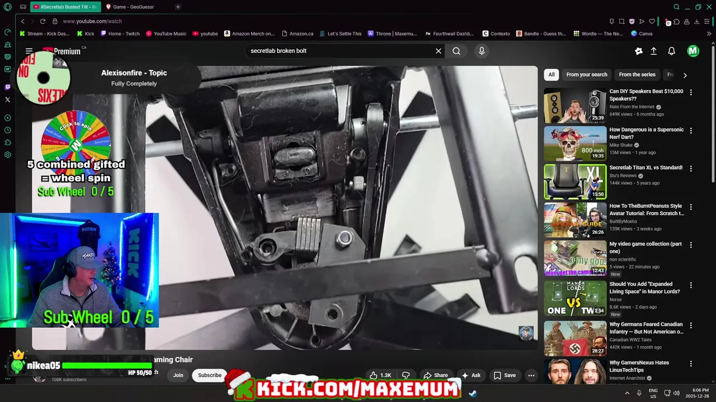The width and height of the screenshot is (716, 402).
Task: Click the Ask button
Action: point(470,375)
